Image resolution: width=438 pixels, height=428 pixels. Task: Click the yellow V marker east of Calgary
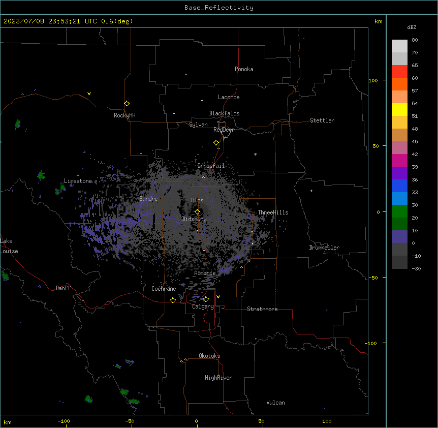tap(218, 297)
